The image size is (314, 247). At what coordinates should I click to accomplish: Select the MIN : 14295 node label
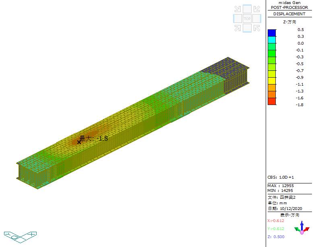[281, 190]
